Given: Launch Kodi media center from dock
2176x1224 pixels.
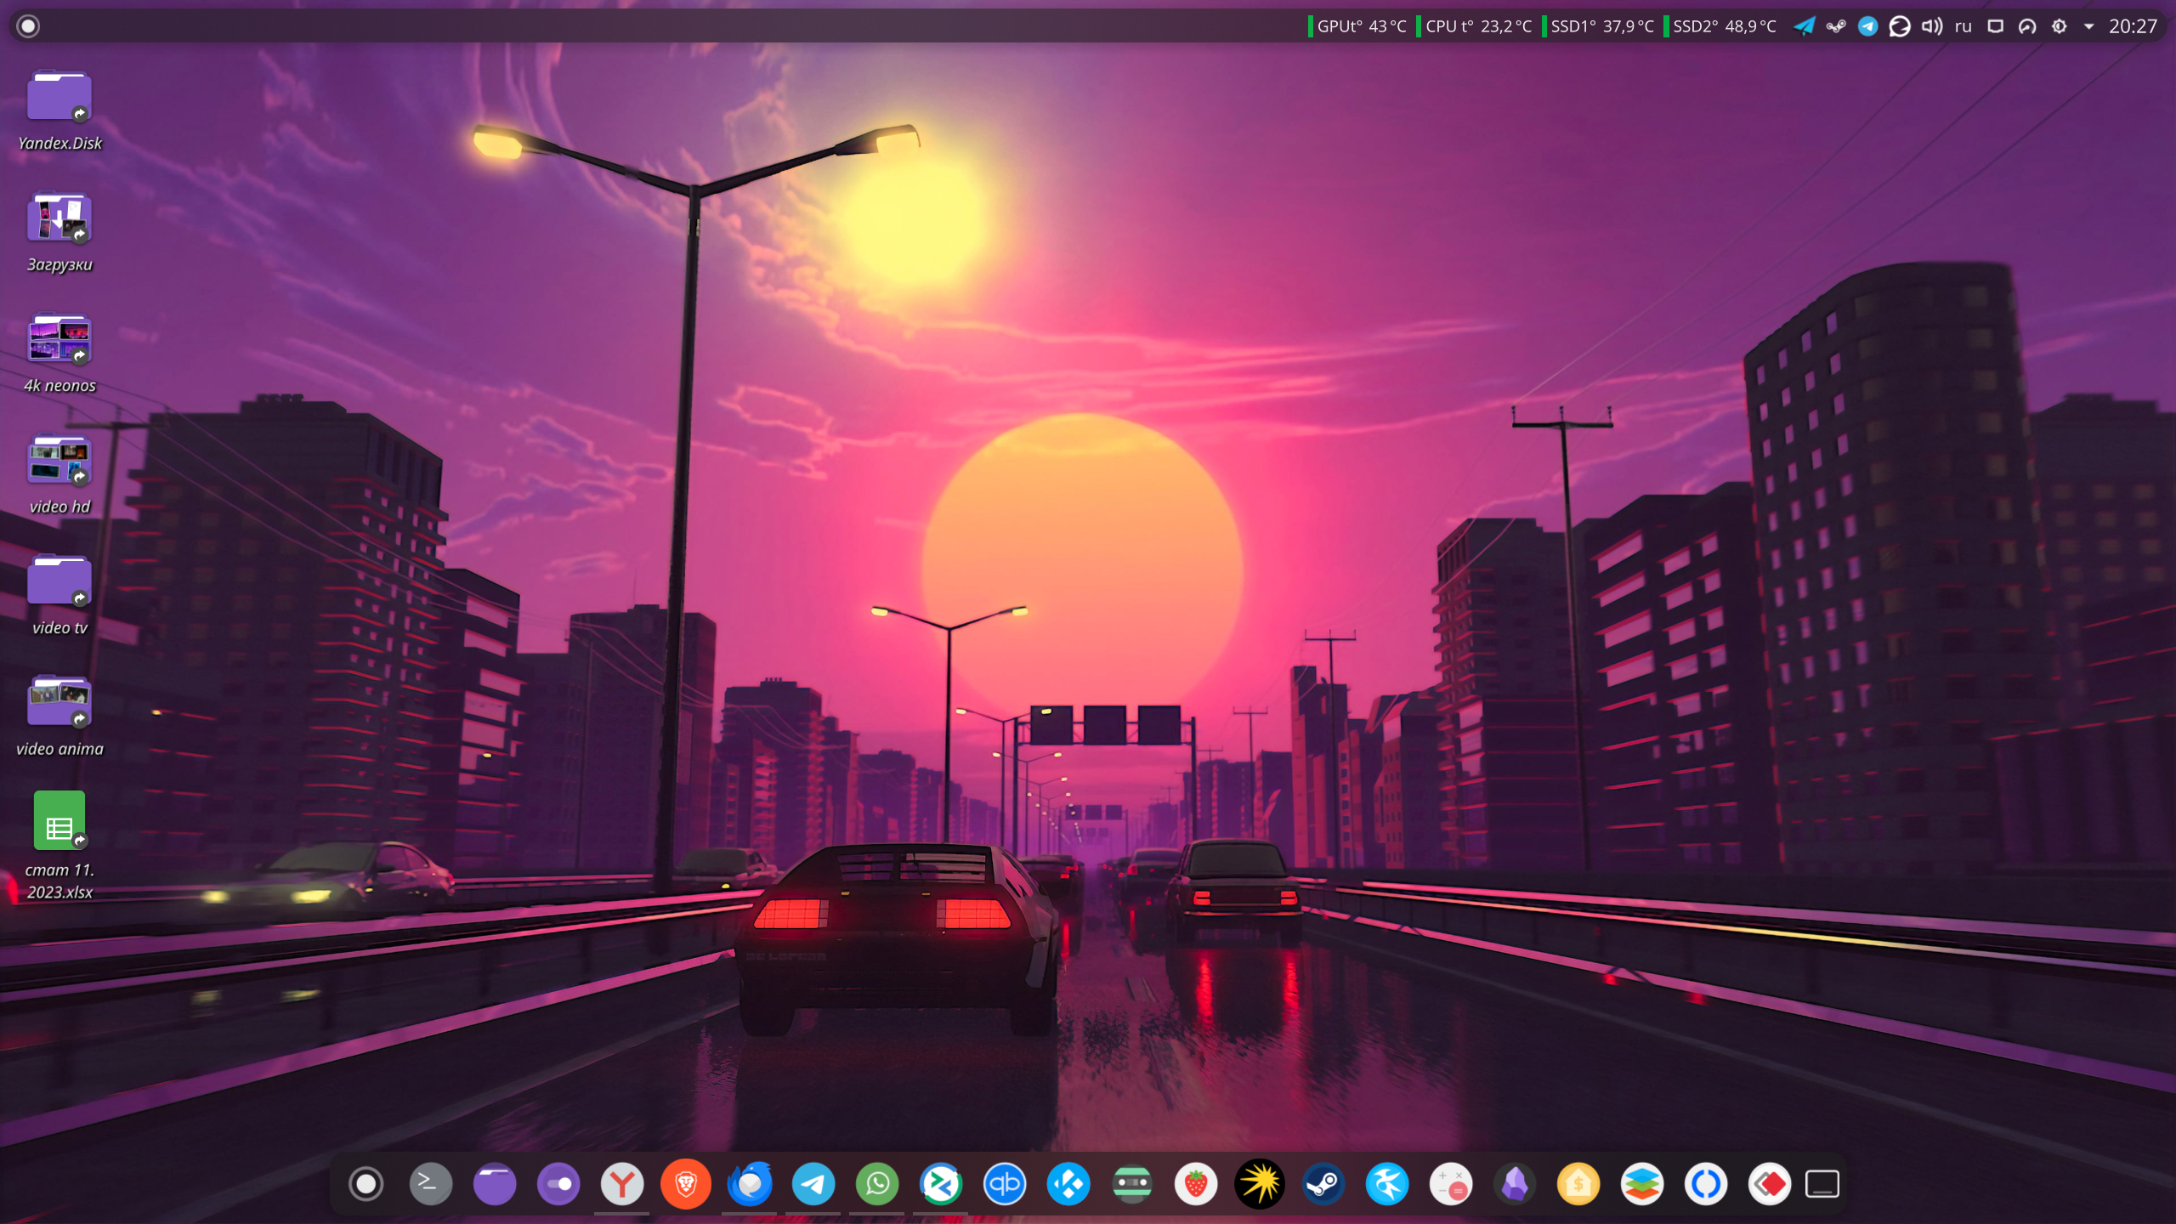Looking at the screenshot, I should pyautogui.click(x=1068, y=1183).
